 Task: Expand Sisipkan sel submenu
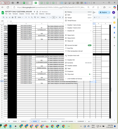click(x=78, y=31)
